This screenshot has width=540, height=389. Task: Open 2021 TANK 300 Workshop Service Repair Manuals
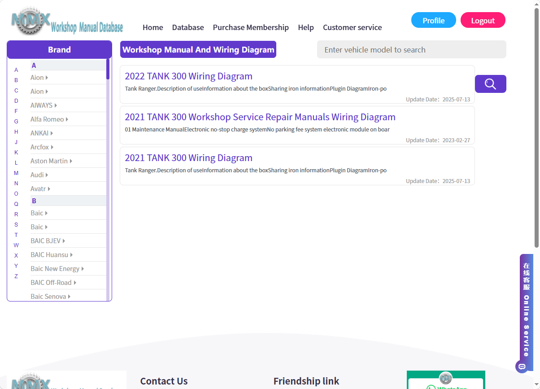260,117
